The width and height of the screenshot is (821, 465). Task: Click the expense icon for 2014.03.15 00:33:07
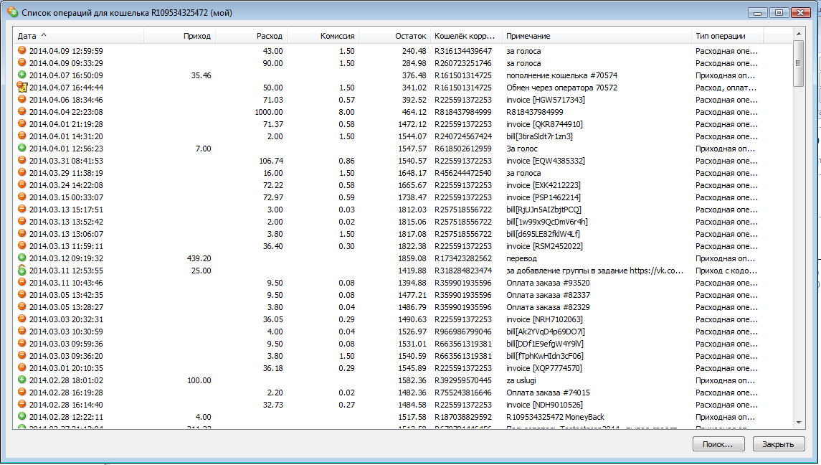tap(22, 197)
